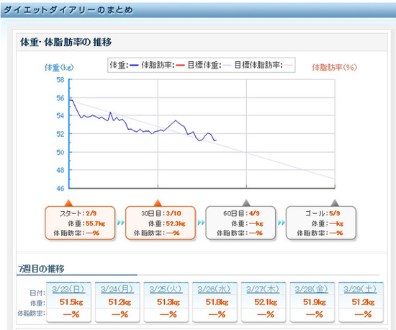396x330 pixels.
Task: Click the red 体脂肪率 line swatch in legend
Action: (x=180, y=66)
